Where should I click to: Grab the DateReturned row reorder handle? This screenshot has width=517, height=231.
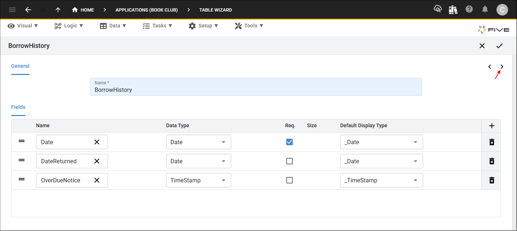coord(22,160)
